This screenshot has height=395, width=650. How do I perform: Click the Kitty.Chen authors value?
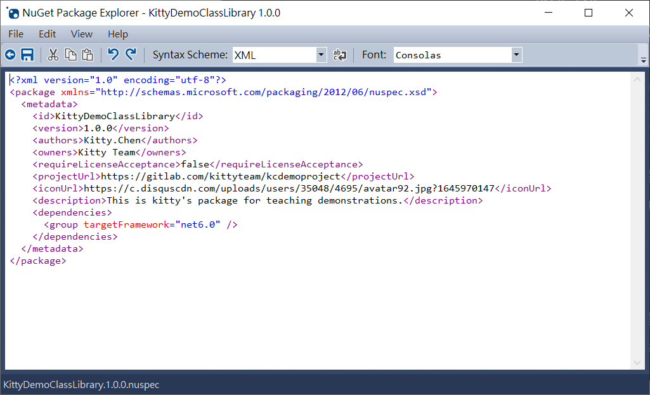click(x=112, y=140)
